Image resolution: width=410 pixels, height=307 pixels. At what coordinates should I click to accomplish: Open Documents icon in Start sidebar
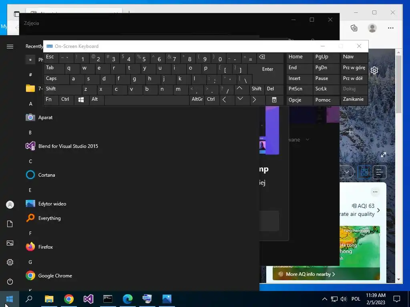click(x=10, y=224)
